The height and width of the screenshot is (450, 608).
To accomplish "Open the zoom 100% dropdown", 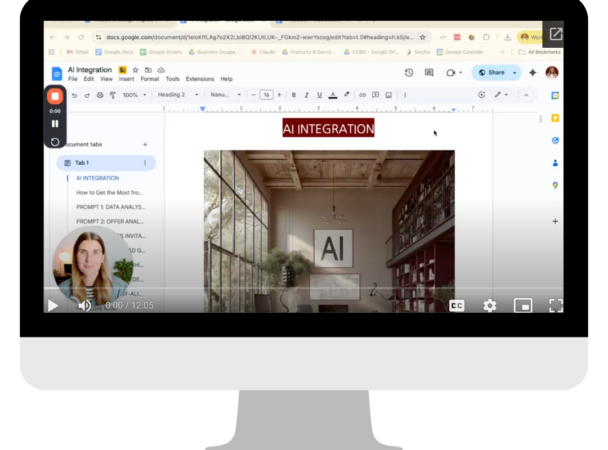I will tap(134, 95).
